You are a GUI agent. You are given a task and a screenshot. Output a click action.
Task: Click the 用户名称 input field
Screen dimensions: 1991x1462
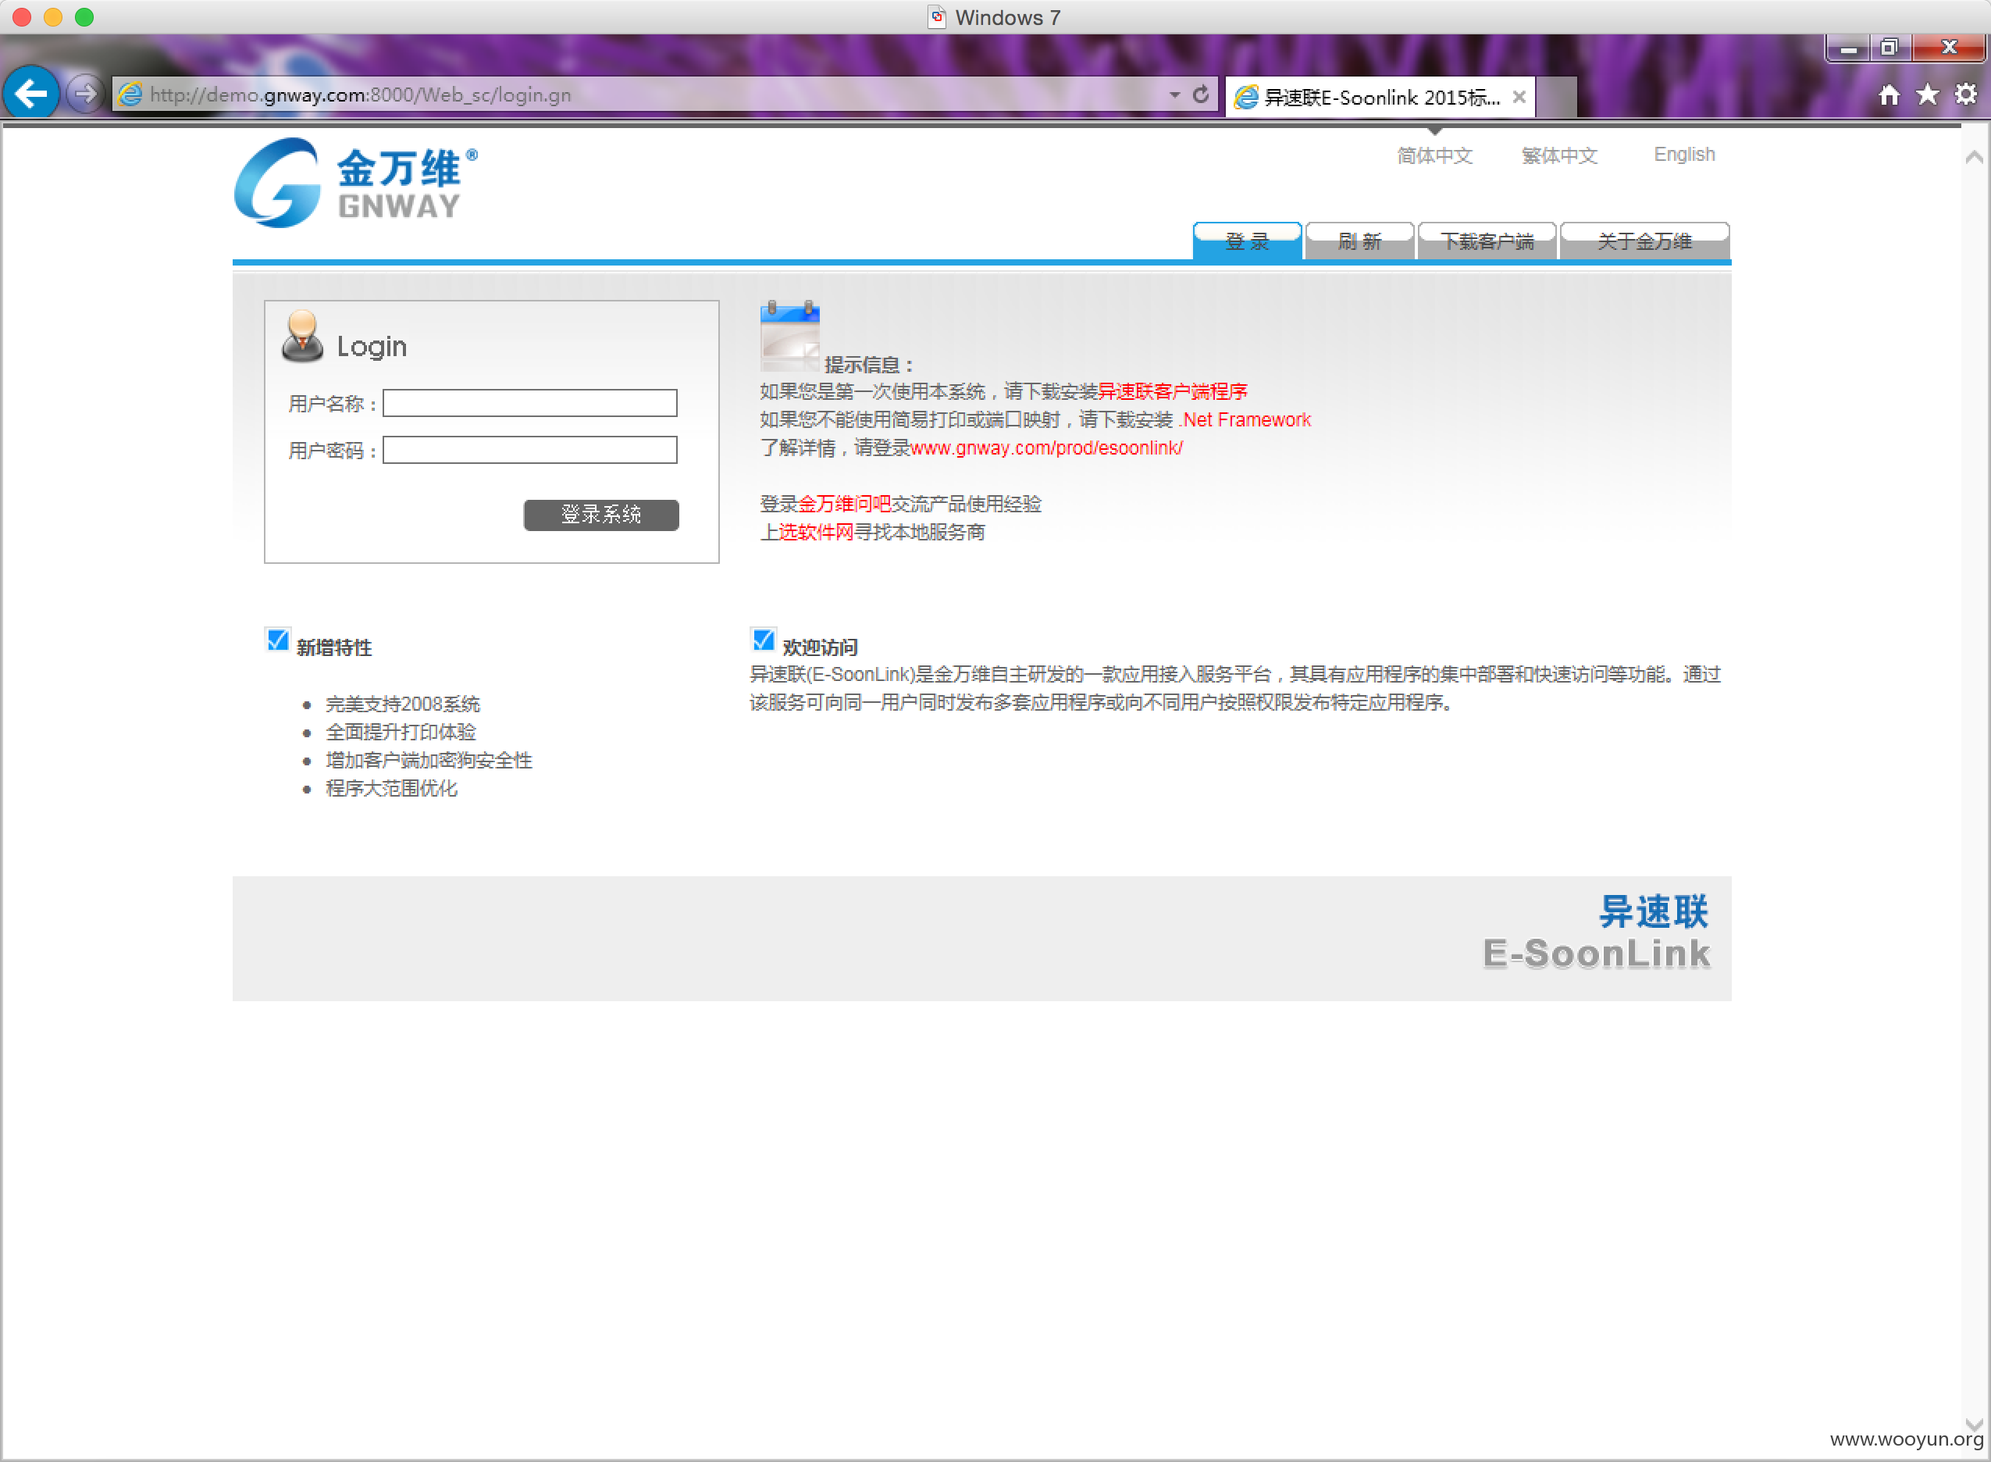click(x=530, y=404)
